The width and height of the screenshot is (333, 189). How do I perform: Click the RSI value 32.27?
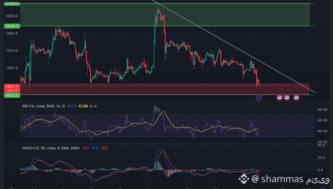[72, 106]
